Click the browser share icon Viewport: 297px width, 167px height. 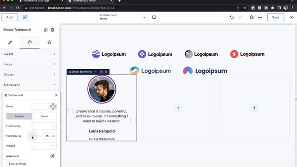(238, 8)
